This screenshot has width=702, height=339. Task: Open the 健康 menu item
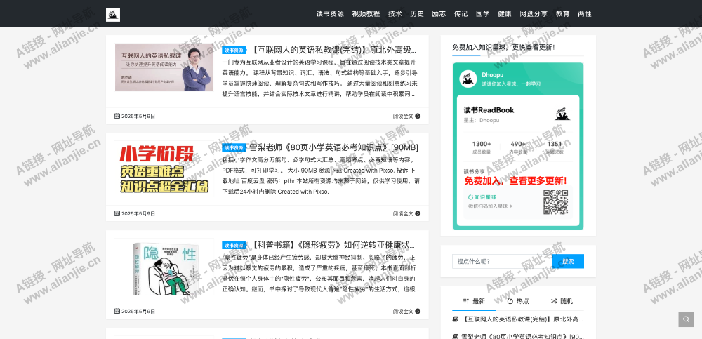[505, 14]
